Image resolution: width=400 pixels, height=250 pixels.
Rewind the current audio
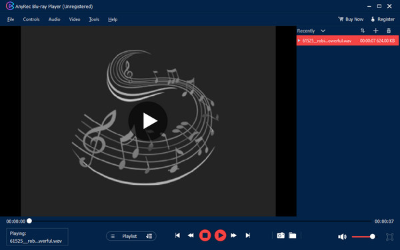point(191,235)
